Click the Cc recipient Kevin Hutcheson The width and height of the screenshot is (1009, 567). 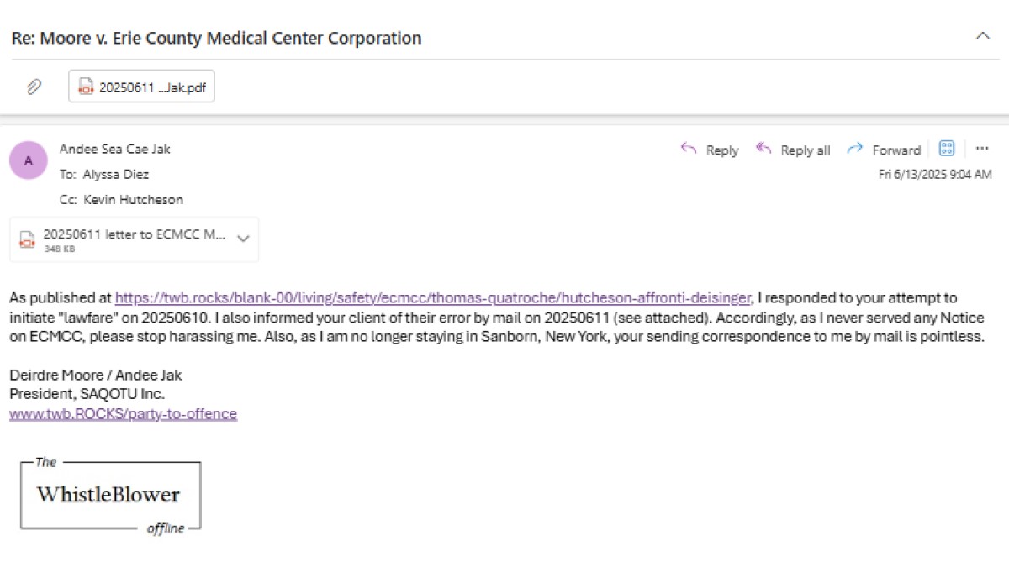(x=133, y=200)
